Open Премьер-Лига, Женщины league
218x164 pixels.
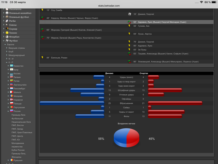[19, 155]
